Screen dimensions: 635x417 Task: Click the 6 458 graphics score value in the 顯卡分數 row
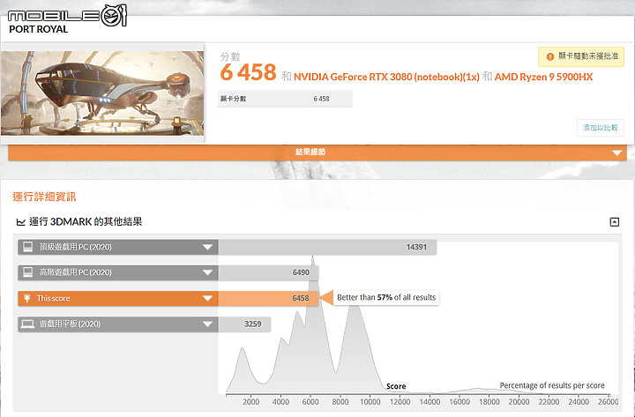click(321, 99)
